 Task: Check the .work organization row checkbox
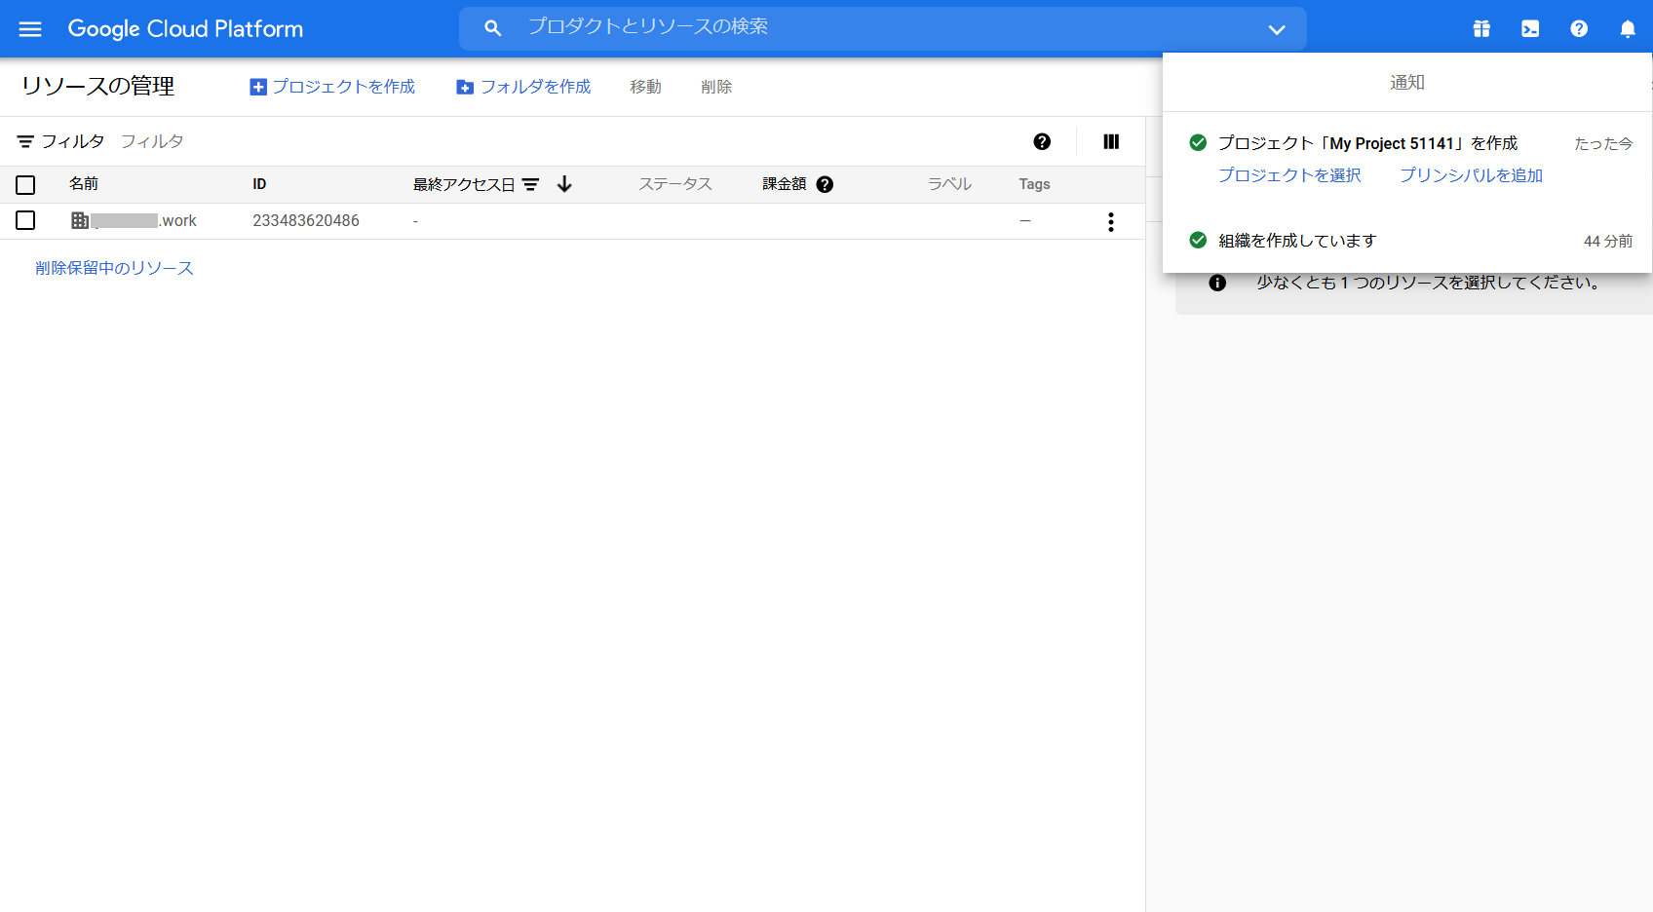(25, 221)
